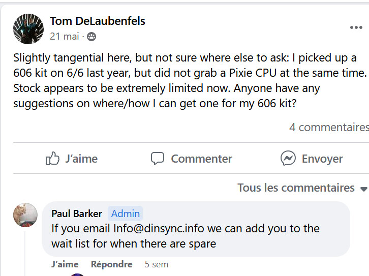Image resolution: width=369 pixels, height=276 pixels.
Task: Open Tom DeLaubenfels' profile name link
Action: click(98, 21)
